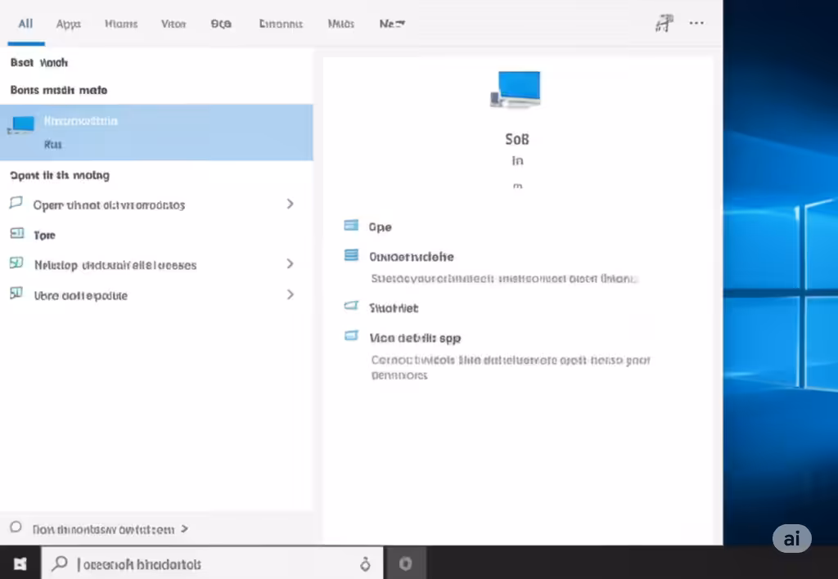This screenshot has height=579, width=838.
Task: Expand the first suggestion row chevron
Action: point(291,204)
